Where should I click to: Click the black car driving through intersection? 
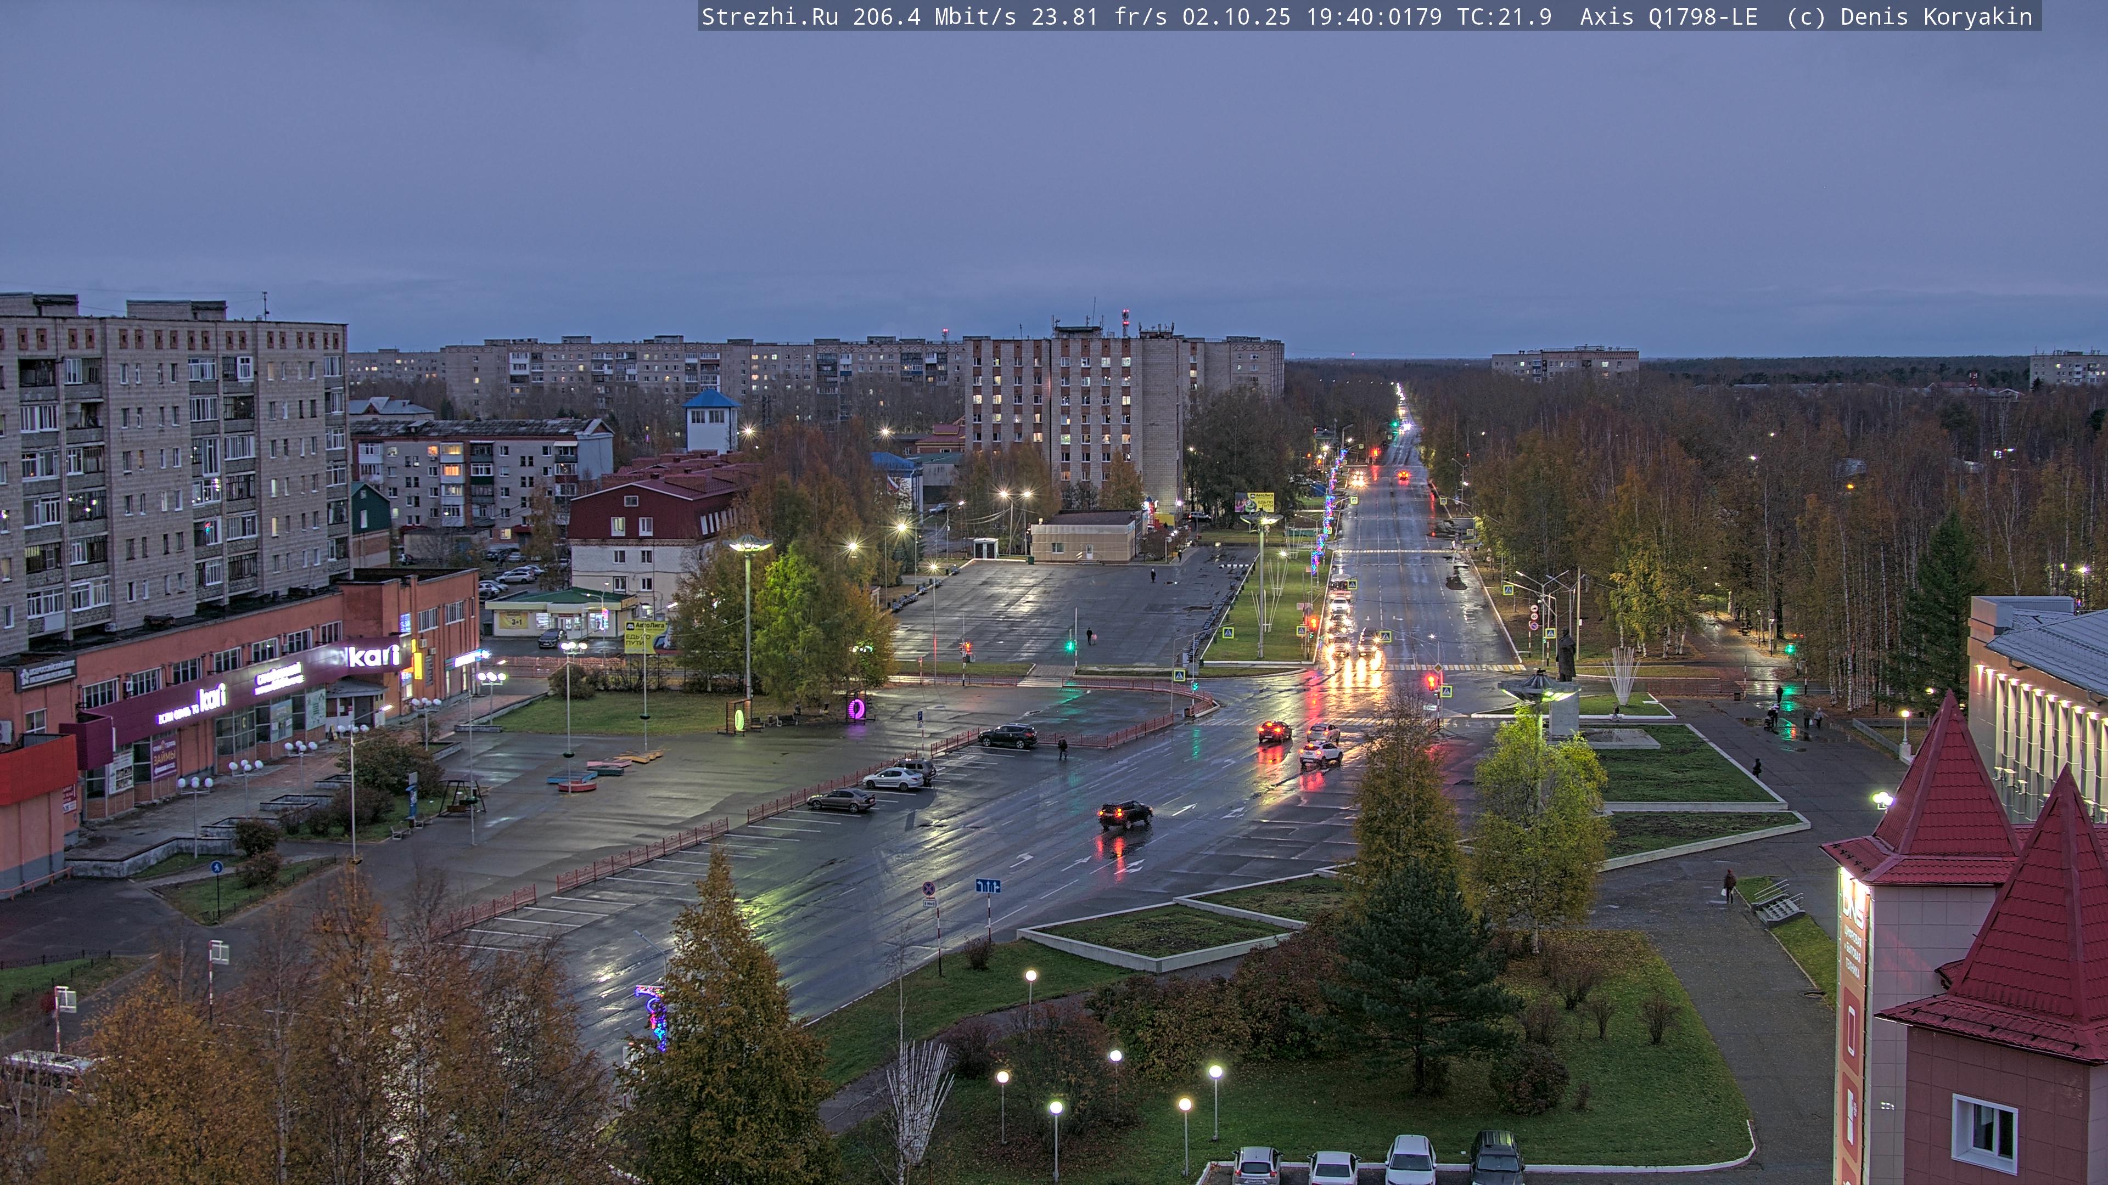pos(1124,813)
